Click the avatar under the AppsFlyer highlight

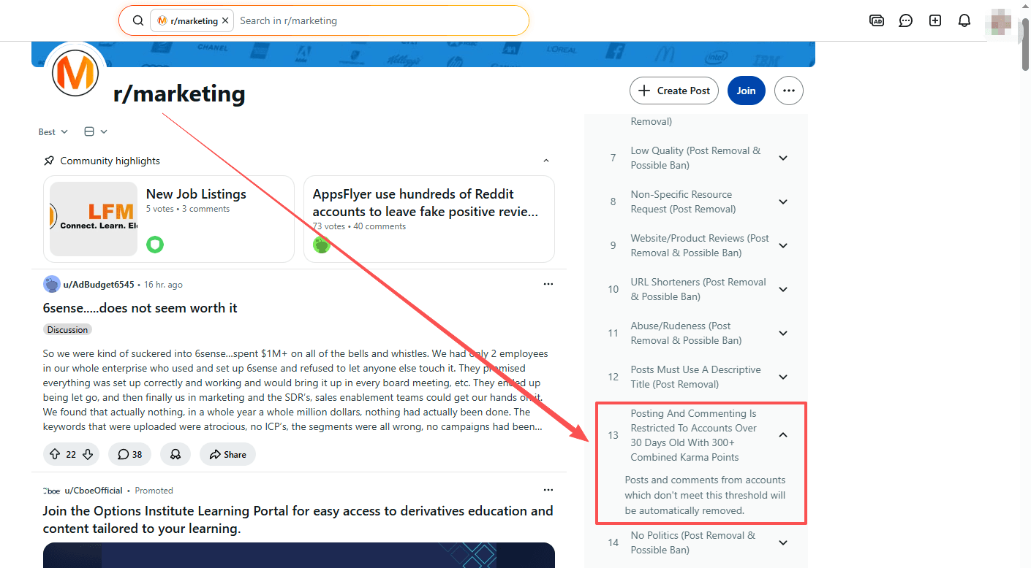322,245
